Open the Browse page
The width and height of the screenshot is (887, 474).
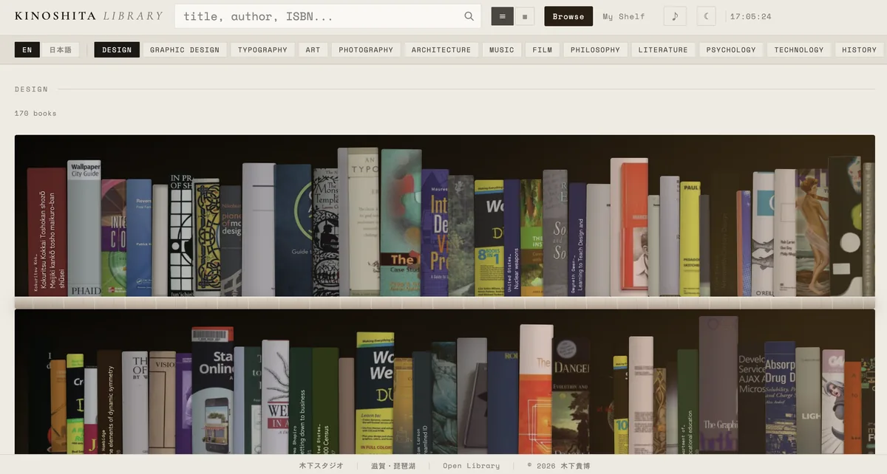point(568,16)
